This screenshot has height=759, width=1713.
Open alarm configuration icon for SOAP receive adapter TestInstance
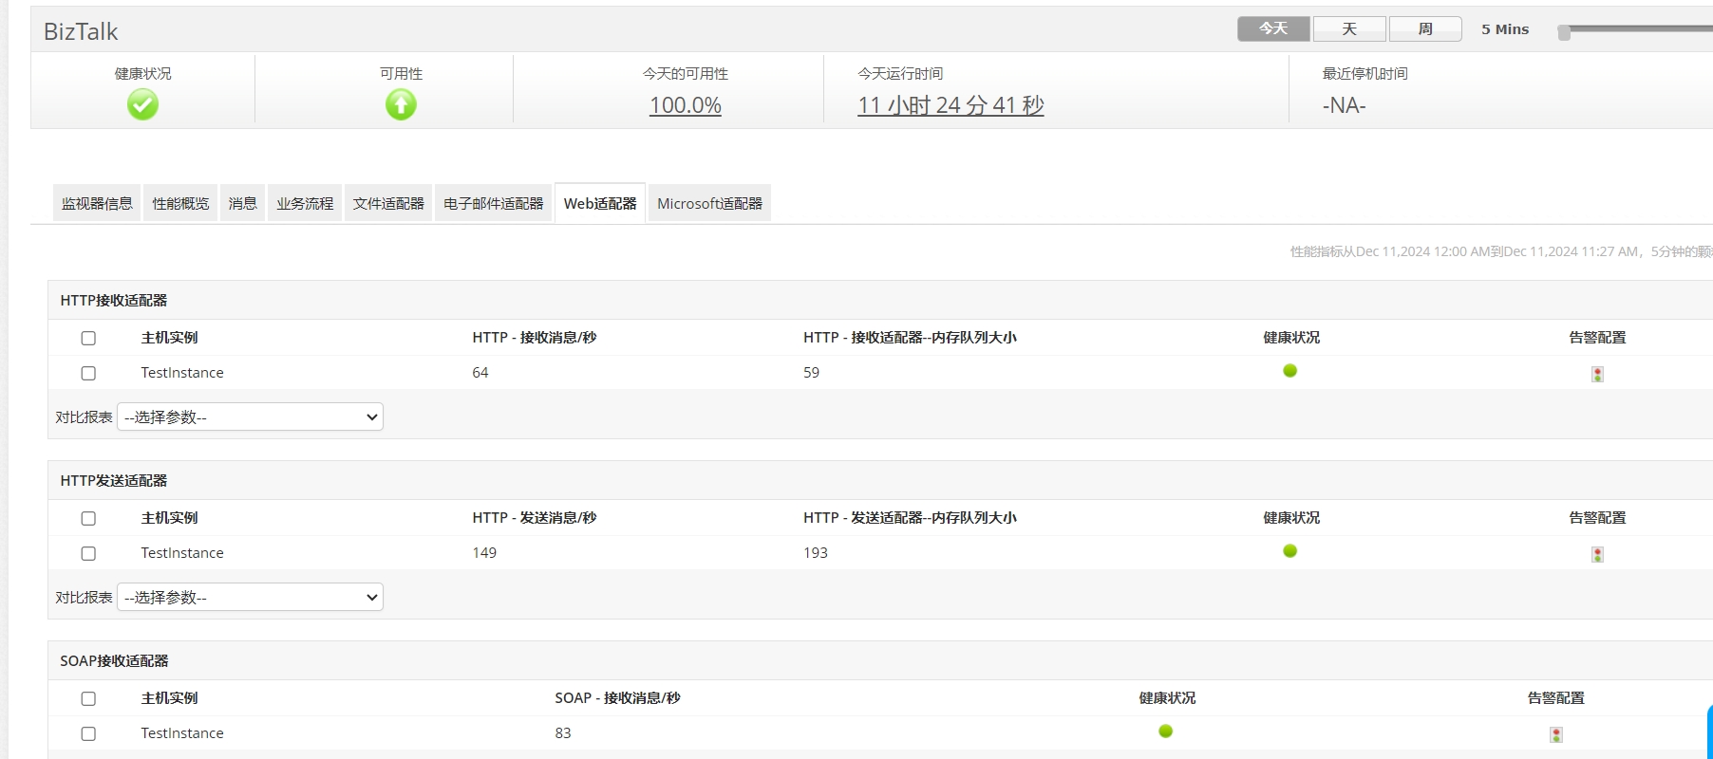point(1555,734)
